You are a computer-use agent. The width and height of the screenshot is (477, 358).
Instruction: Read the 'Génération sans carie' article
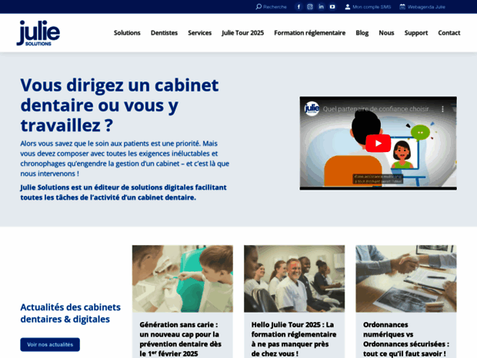click(180, 339)
